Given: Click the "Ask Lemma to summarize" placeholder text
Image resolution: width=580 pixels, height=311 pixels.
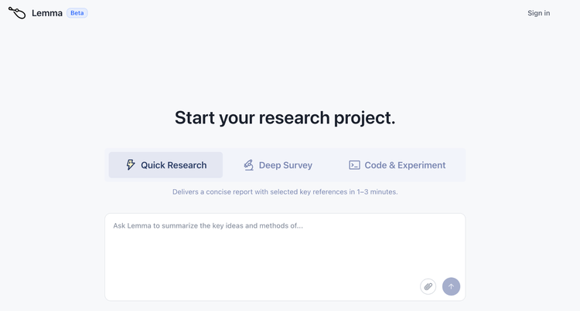Looking at the screenshot, I should pos(208,226).
